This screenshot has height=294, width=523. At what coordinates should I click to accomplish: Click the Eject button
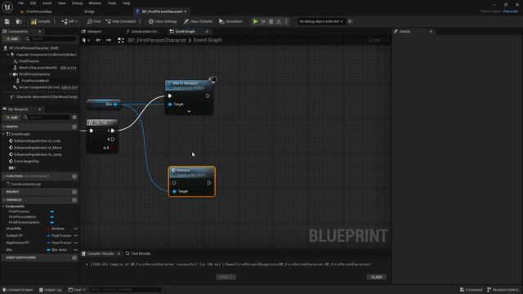(x=279, y=21)
